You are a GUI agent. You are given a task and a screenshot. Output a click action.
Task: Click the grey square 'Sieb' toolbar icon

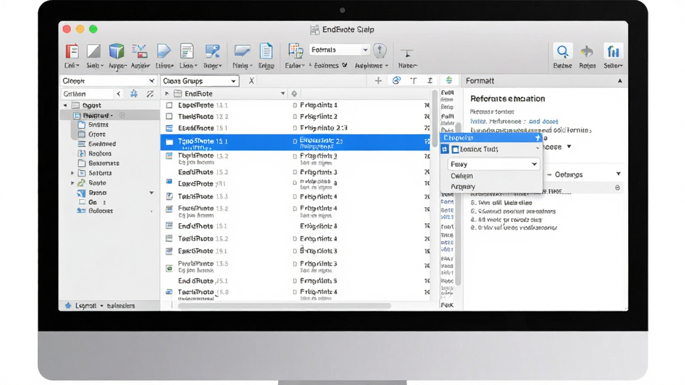point(94,51)
